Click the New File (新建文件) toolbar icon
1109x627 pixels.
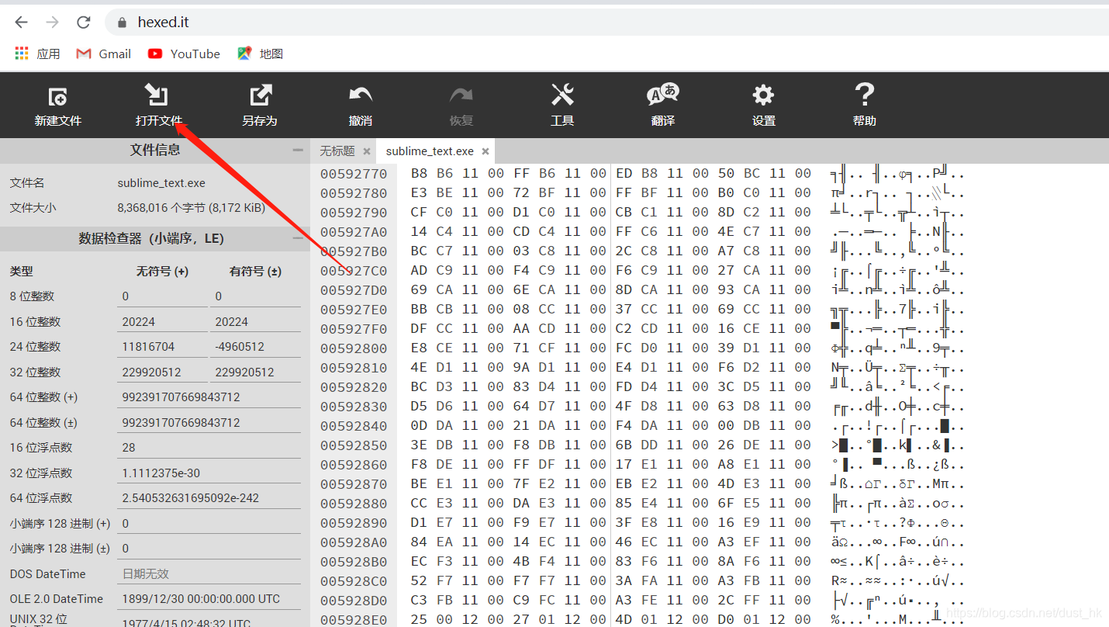pyautogui.click(x=58, y=96)
